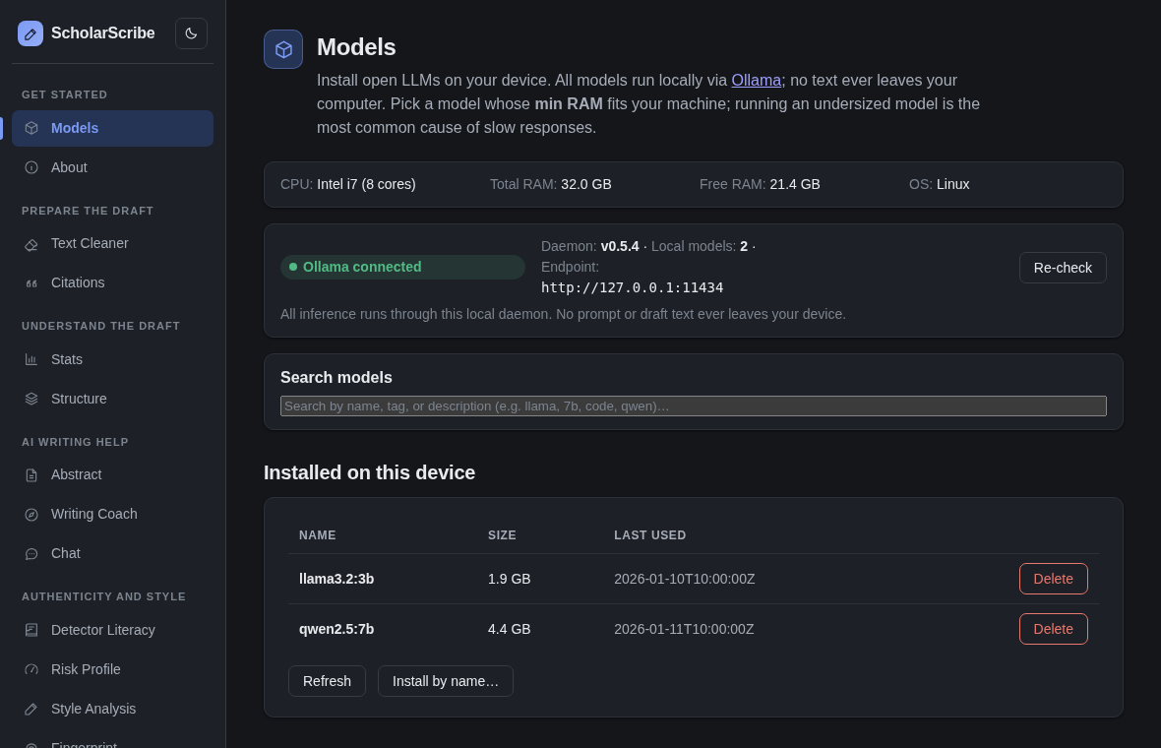Viewport: 1161px width, 748px height.
Task: Open Writing Coach
Action: pos(112,514)
